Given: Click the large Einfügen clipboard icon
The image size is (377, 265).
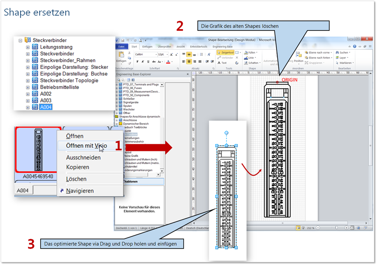Looking at the screenshot, I should tap(121, 55).
